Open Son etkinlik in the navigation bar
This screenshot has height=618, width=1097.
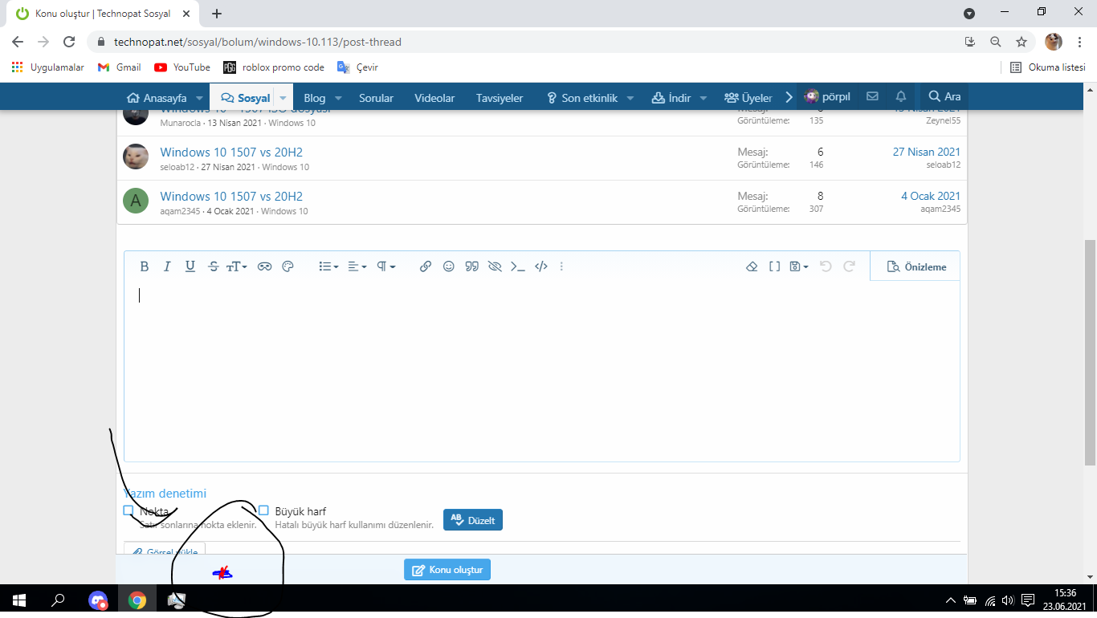pyautogui.click(x=581, y=98)
